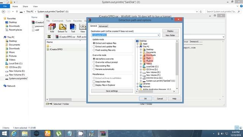Switch Explorer to details view icon
The image size is (243, 137).
(x=237, y=128)
